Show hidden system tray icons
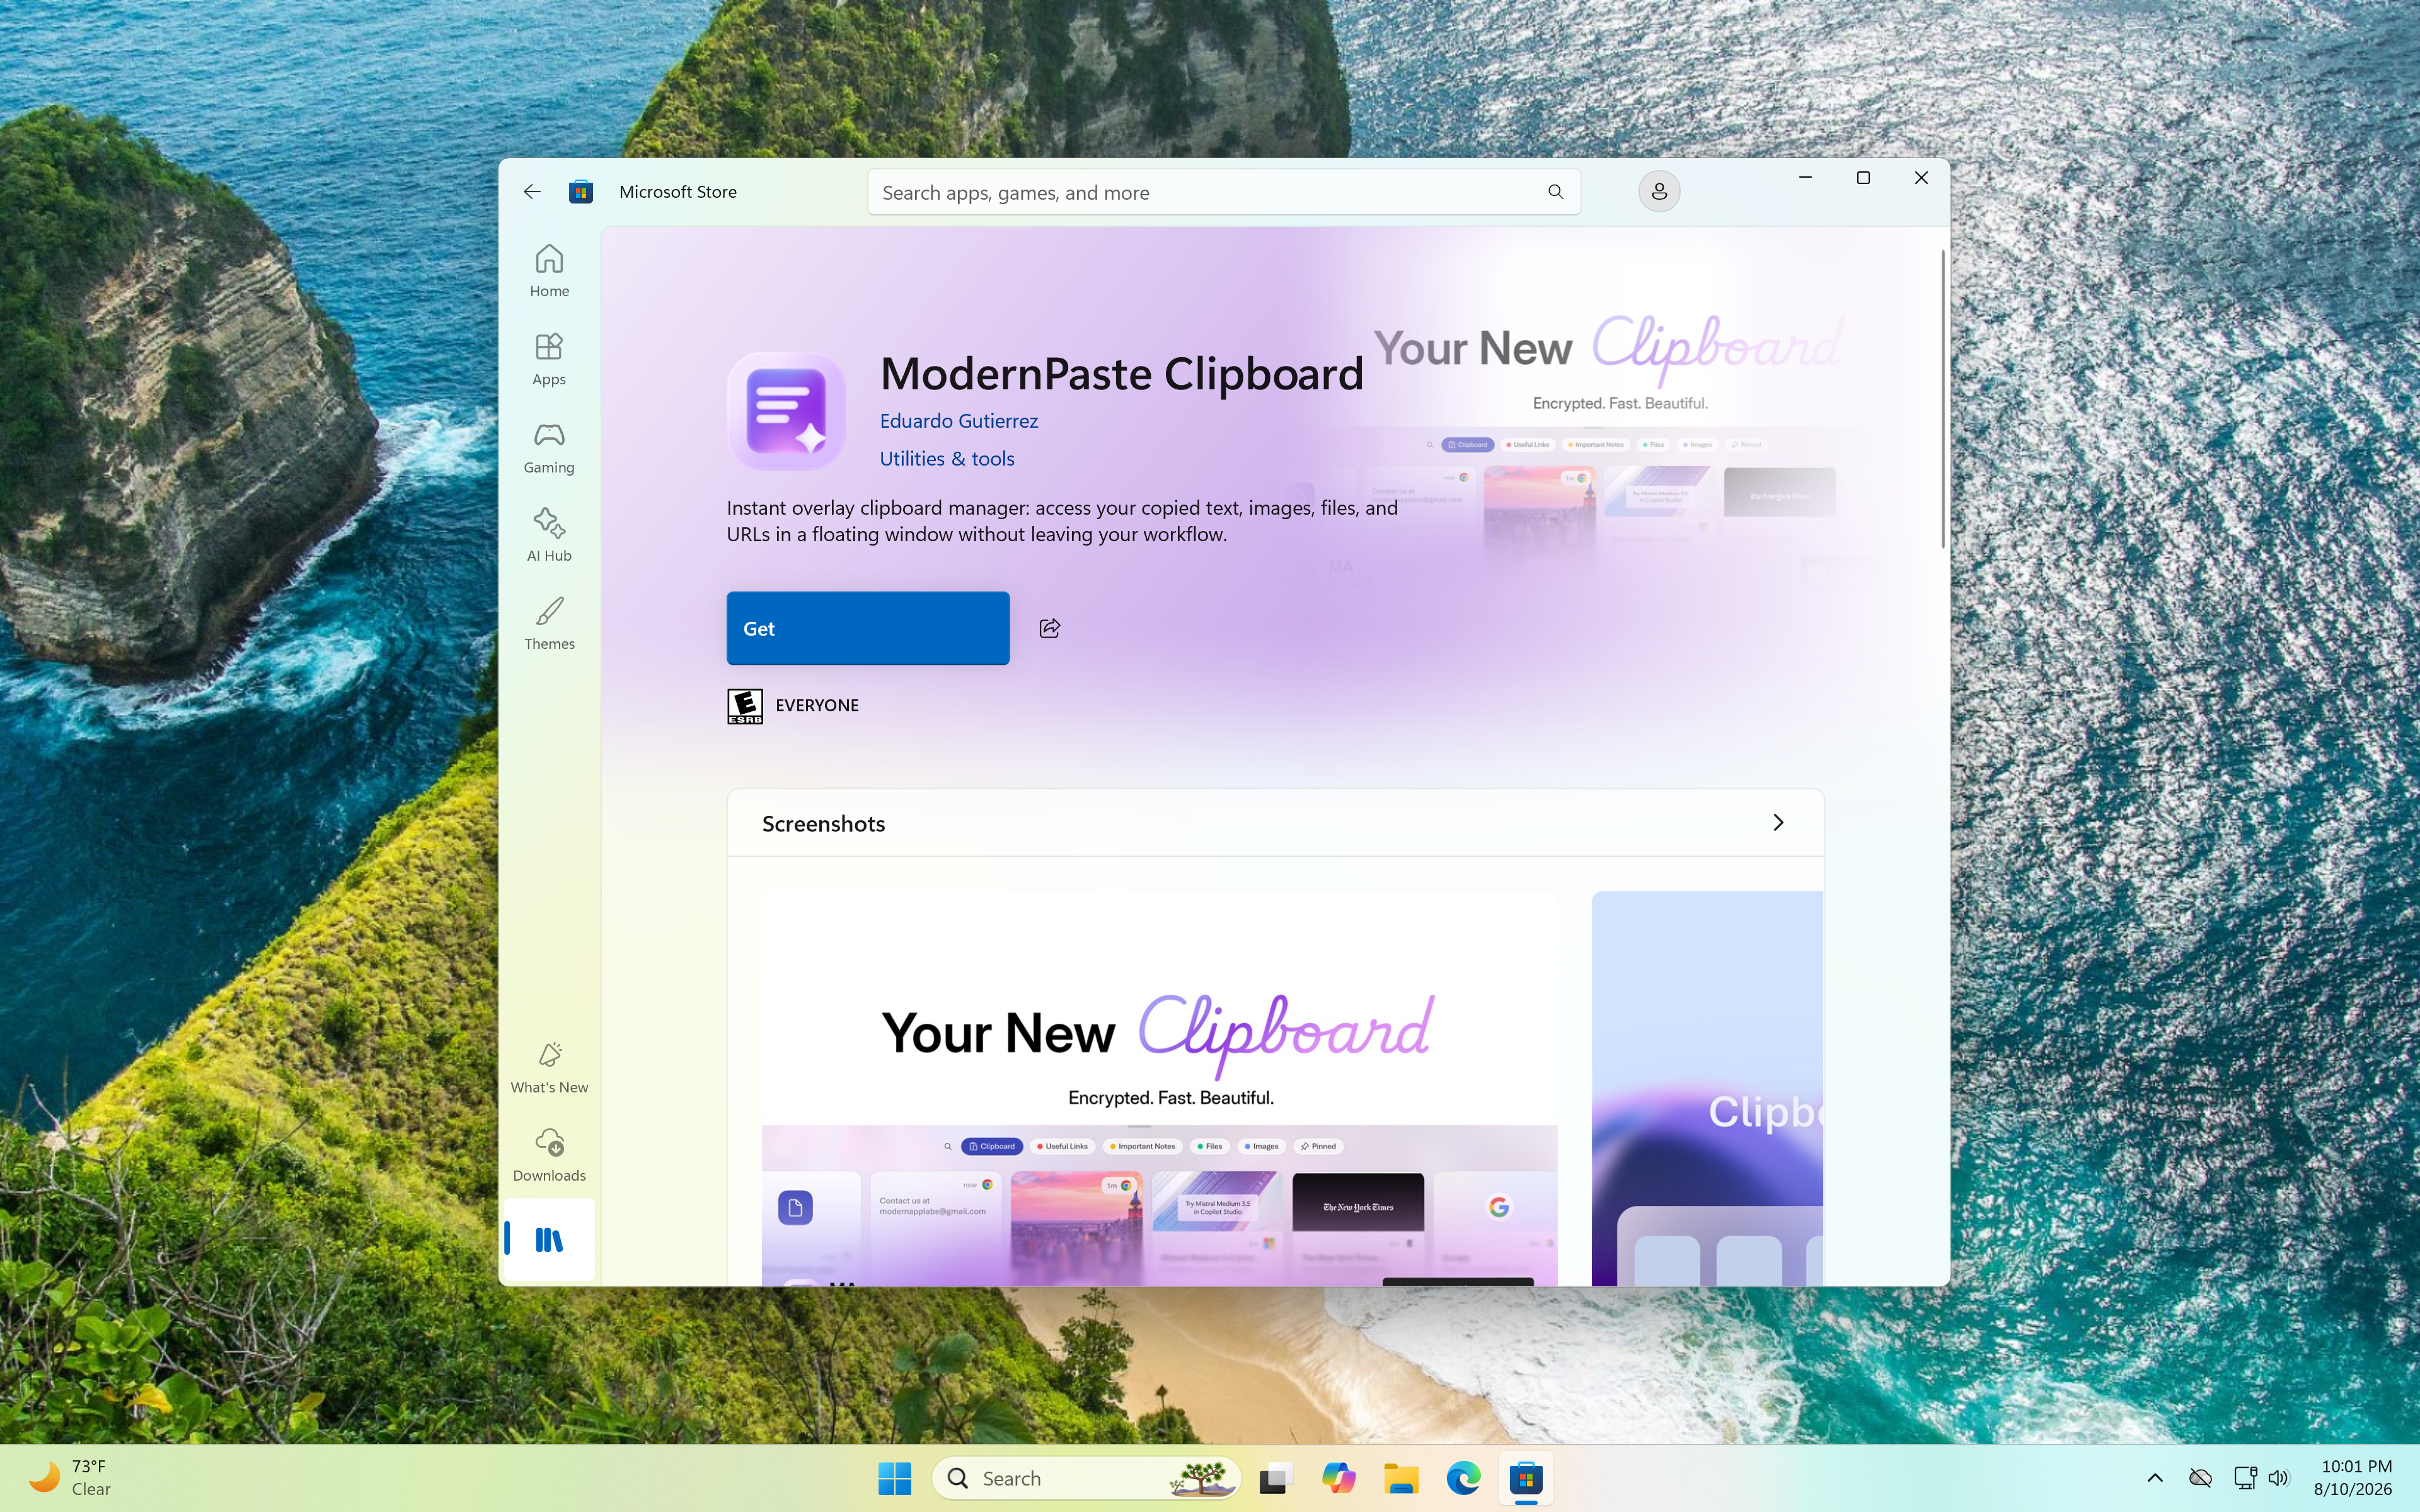 (x=2155, y=1478)
